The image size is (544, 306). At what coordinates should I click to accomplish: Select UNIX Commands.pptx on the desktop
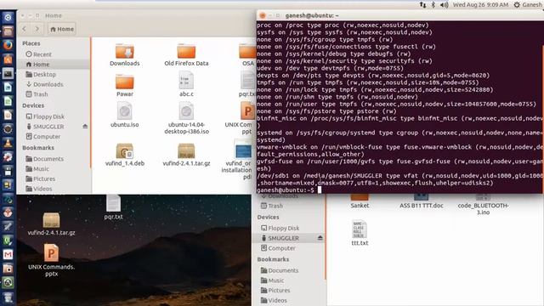(51, 260)
